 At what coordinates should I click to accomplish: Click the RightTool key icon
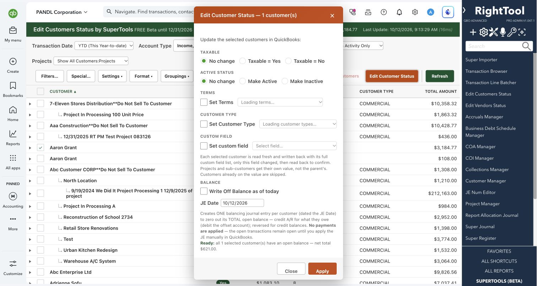512,33
